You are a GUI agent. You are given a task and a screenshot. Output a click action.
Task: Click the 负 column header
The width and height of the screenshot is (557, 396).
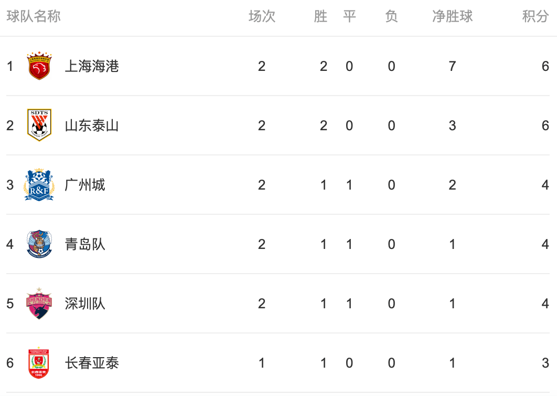(x=391, y=16)
